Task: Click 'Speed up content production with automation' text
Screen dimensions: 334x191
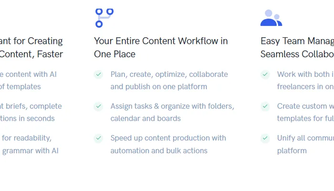Action: (168, 144)
